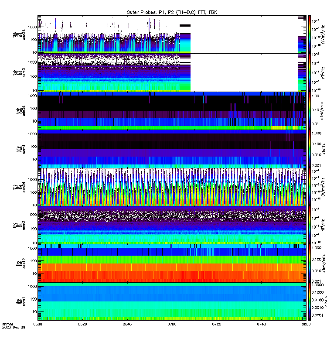Click the thc fbk edc12 color bar
327x349 pixels.
310,263
